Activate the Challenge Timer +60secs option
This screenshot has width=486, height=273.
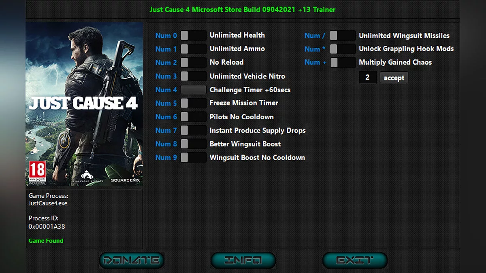[x=193, y=89]
